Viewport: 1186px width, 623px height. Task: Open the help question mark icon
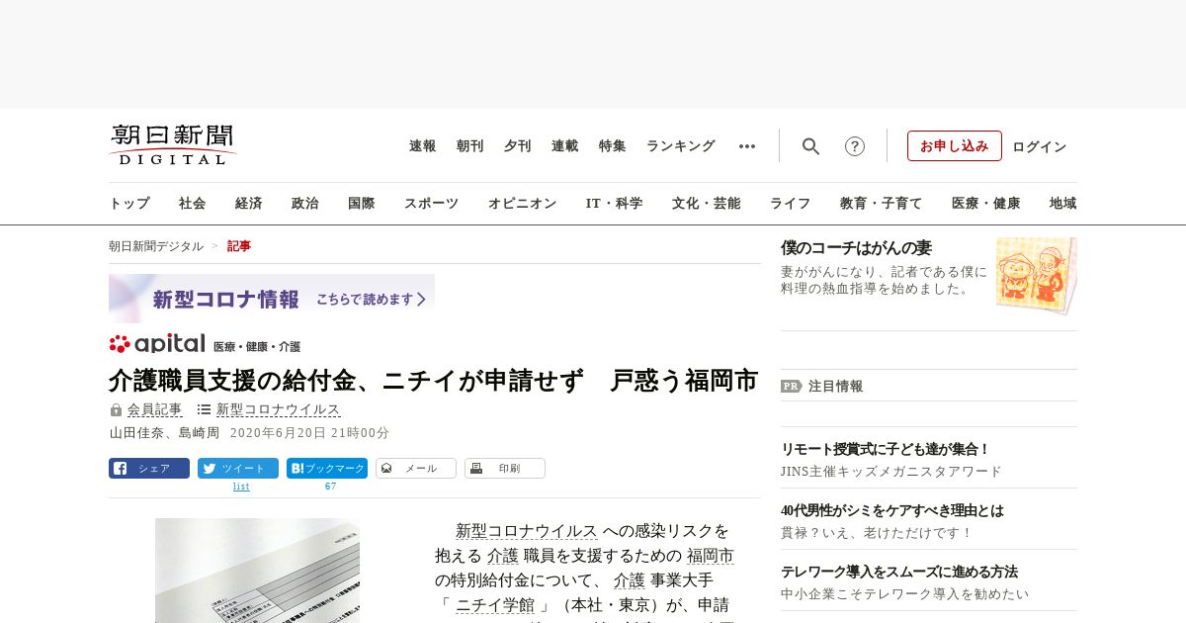click(855, 146)
